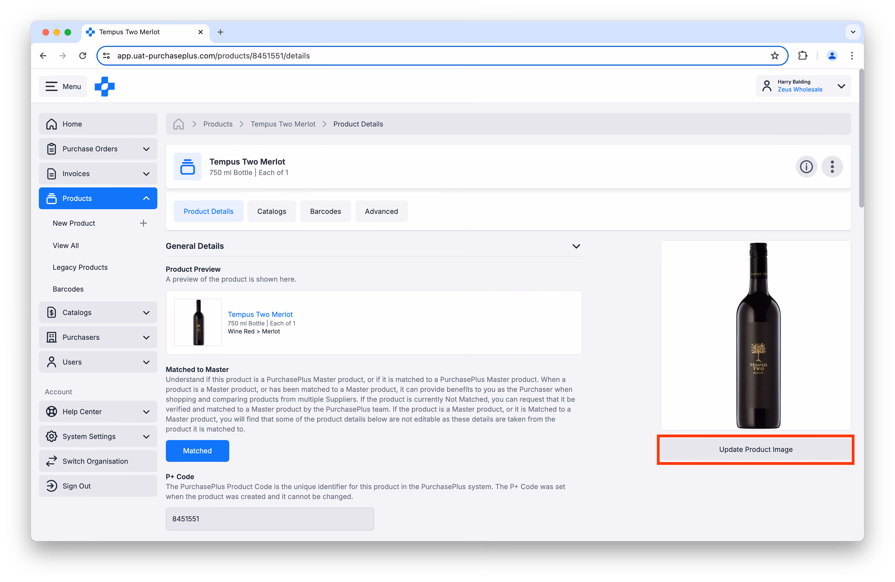Select the Product Details tab
The image size is (895, 582).
coord(208,211)
